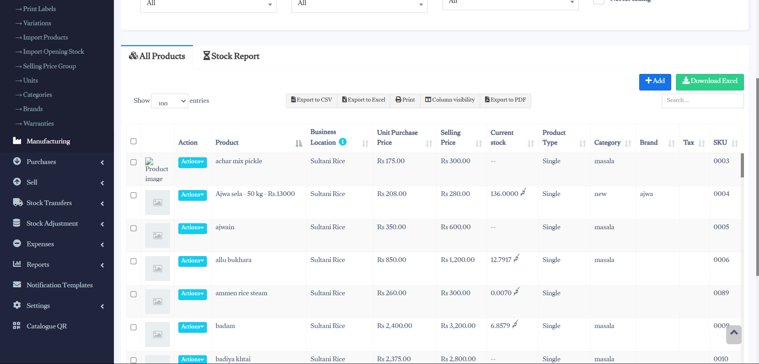Screen dimensions: 759x364
Task: Click the Add product button
Action: pos(655,82)
